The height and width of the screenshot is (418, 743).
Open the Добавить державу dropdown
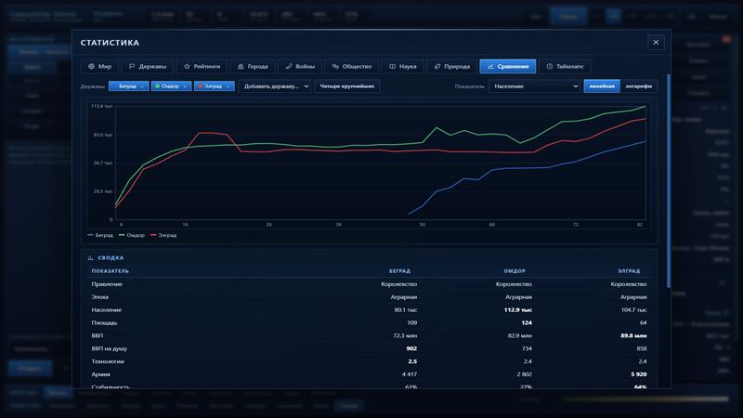(x=275, y=86)
